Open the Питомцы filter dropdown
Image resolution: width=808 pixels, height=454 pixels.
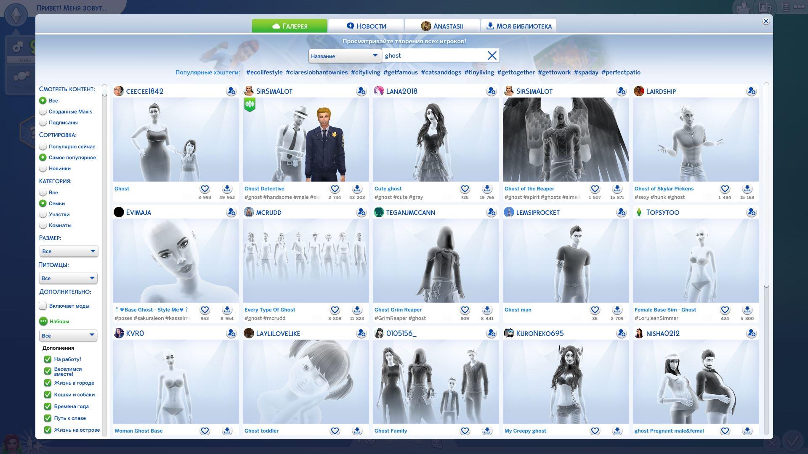(x=68, y=278)
